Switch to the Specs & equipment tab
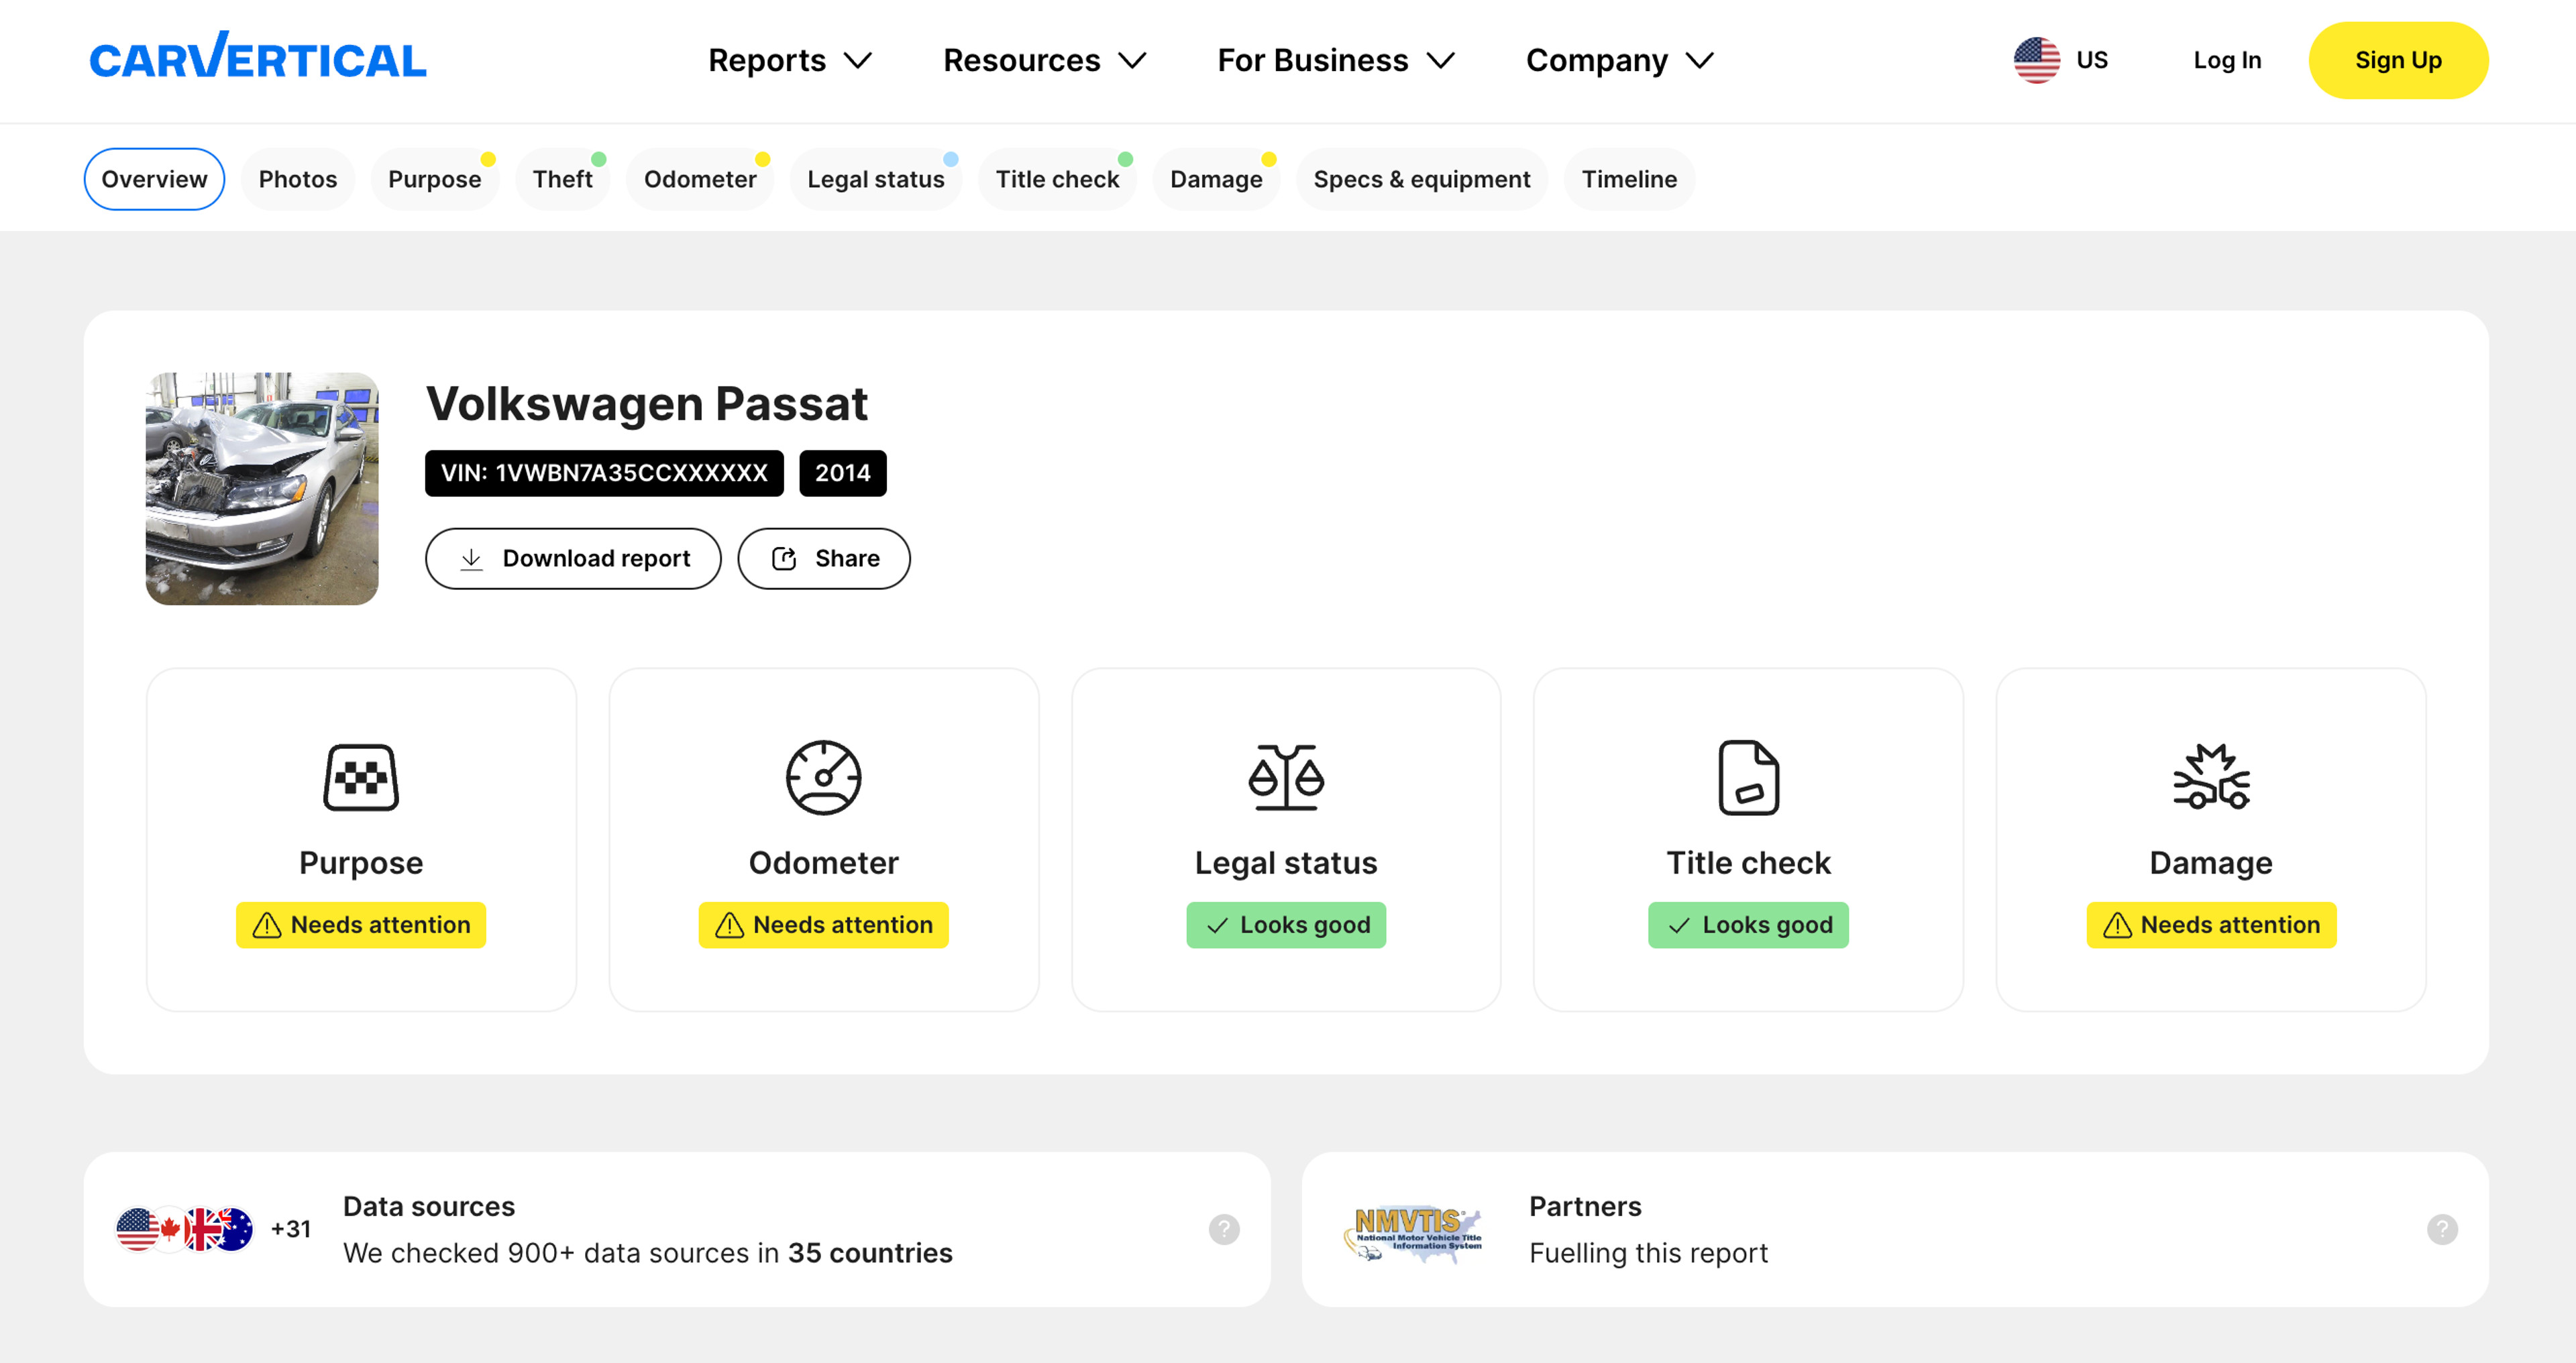 (1421, 179)
